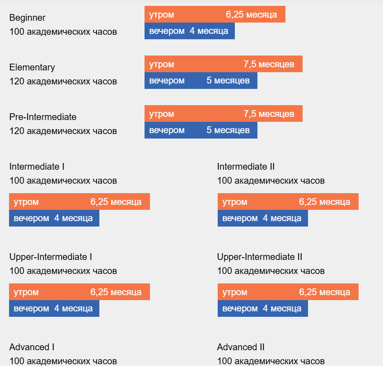
Task: Select Beginner orange morning bar, 6,25 месяца
Action: [x=215, y=14]
